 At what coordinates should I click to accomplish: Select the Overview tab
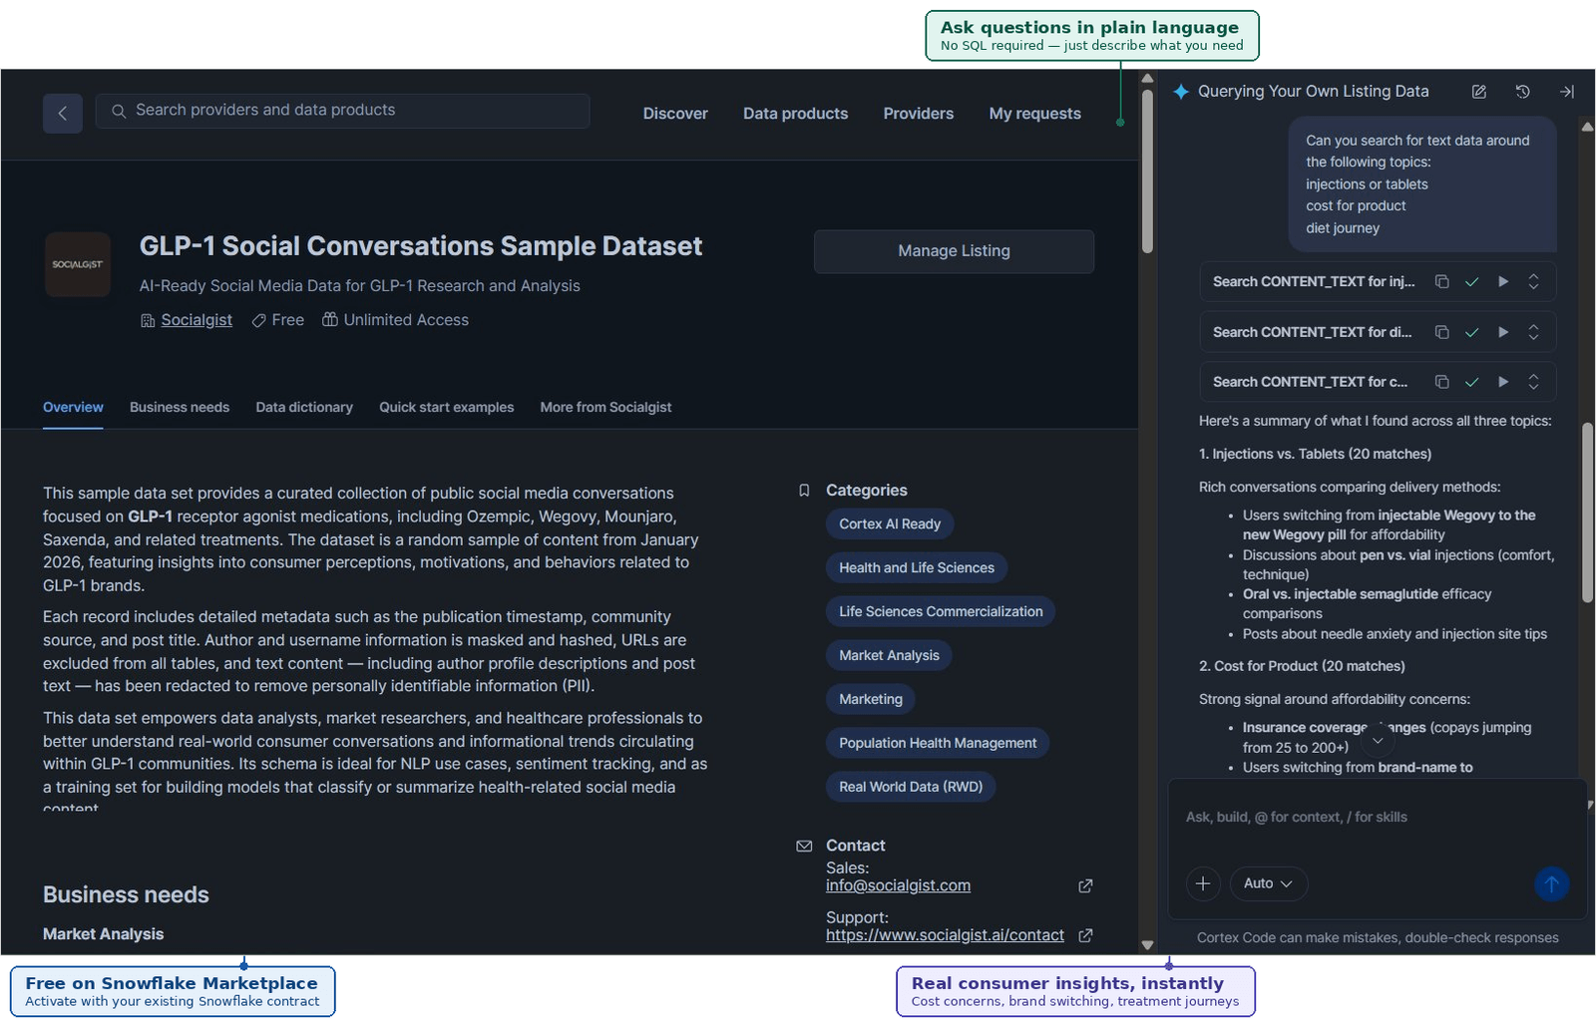(x=73, y=407)
